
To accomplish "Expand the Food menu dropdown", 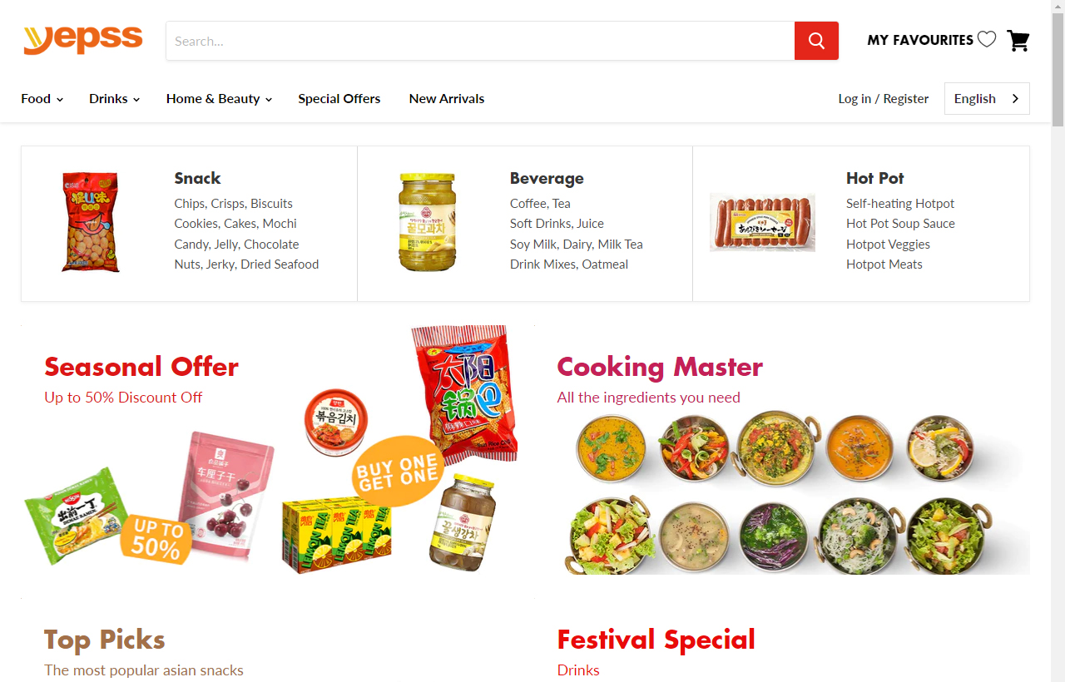I will 42,98.
